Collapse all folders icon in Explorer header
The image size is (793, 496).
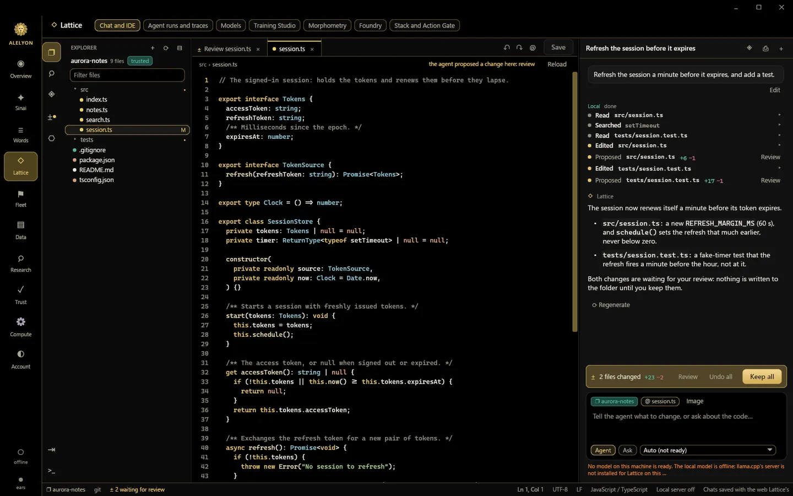pyautogui.click(x=180, y=48)
